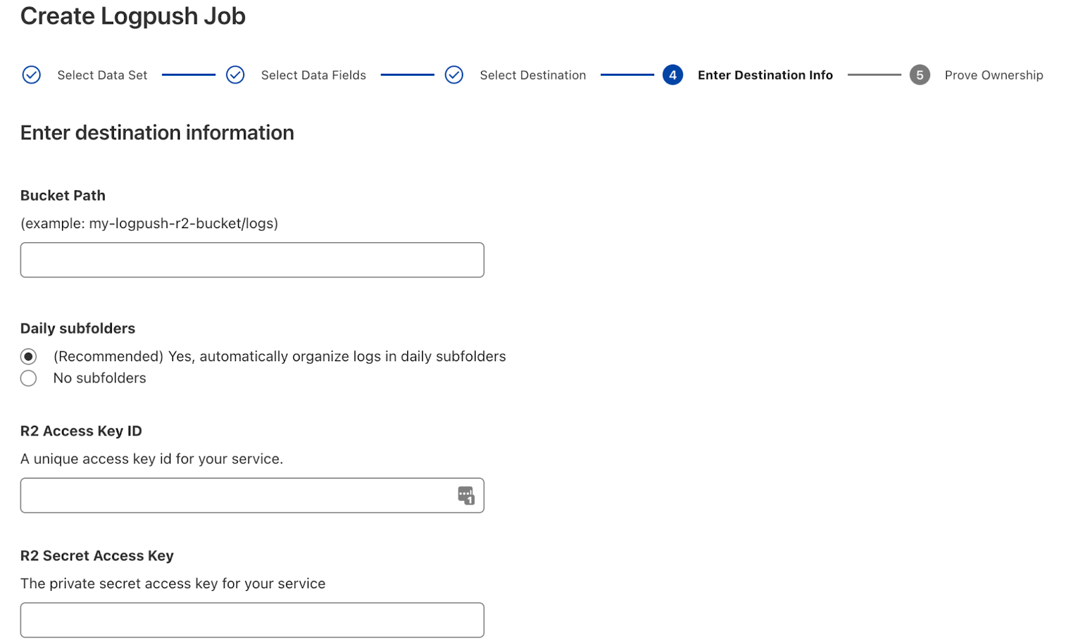The image size is (1066, 644).
Task: Open password manager icon in Access Key ID field
Action: point(466,496)
